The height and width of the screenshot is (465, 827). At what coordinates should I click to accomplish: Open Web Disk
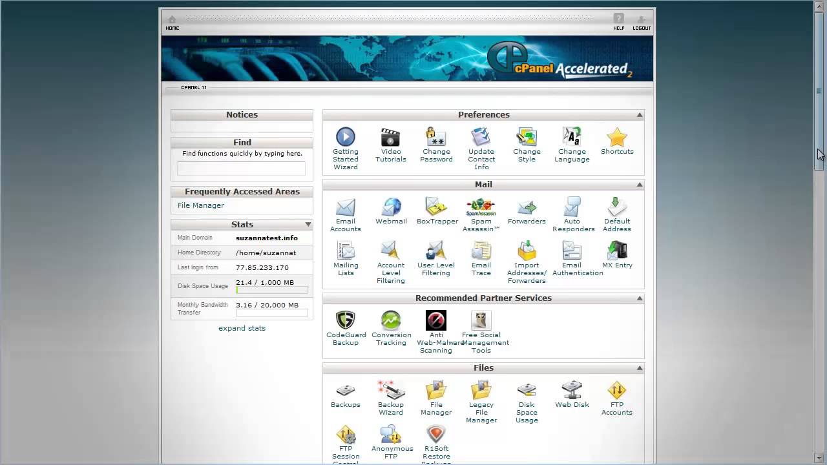(572, 394)
